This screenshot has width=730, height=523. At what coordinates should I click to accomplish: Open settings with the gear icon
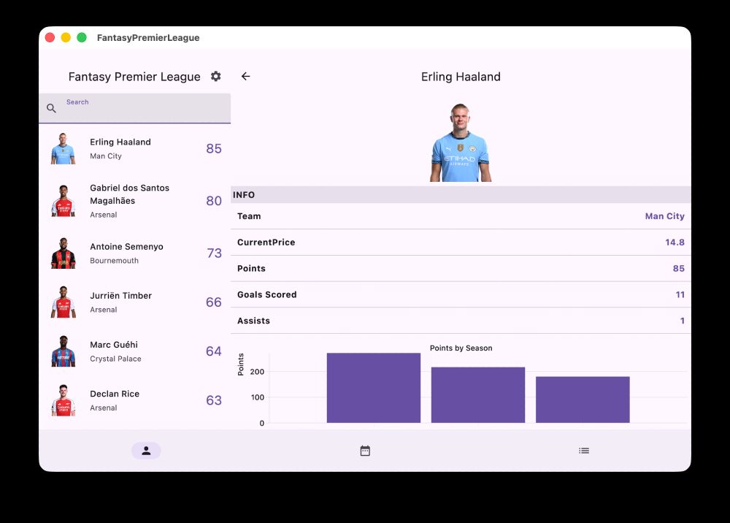tap(215, 77)
